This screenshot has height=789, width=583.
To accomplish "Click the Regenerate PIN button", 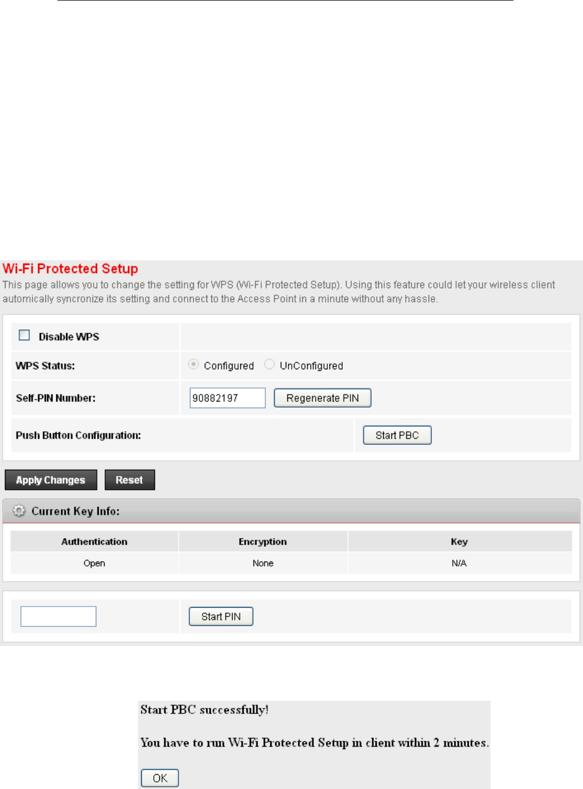I will pos(322,398).
